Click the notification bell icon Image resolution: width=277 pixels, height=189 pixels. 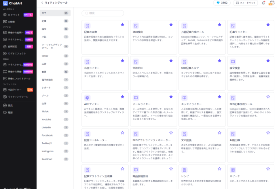point(263,3)
